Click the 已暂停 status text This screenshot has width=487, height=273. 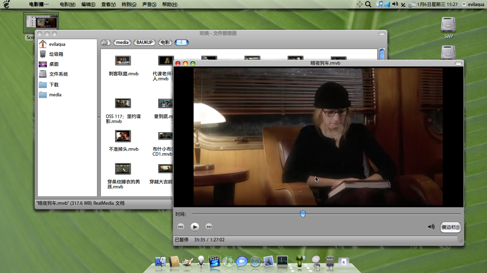point(181,240)
